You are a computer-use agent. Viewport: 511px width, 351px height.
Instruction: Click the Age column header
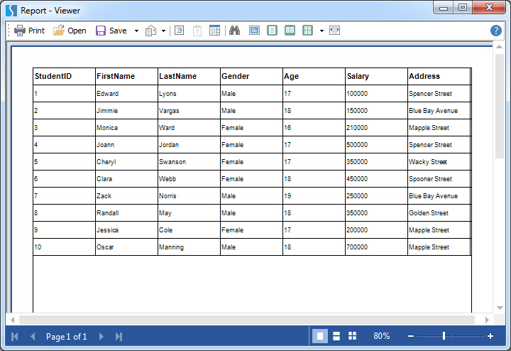point(314,76)
